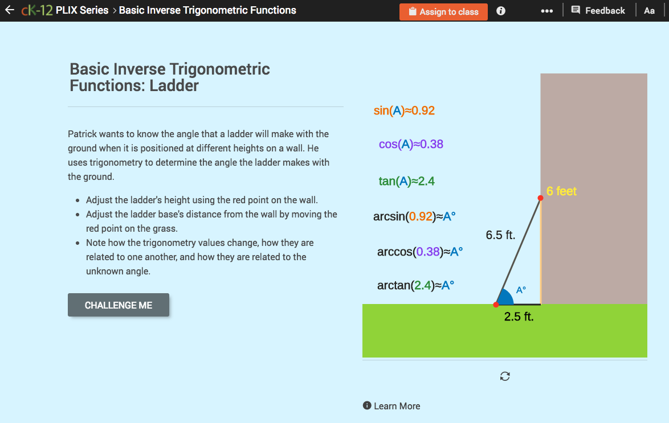The height and width of the screenshot is (423, 669).
Task: Click the angle A marker at the ladder base
Action: pyautogui.click(x=520, y=290)
